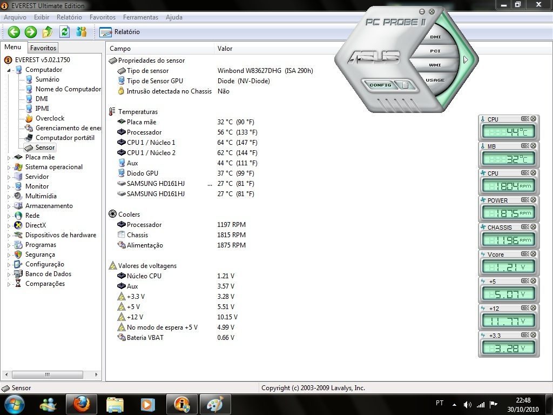Click the DMI button in PC Probe II
This screenshot has width=553, height=415.
(x=435, y=37)
